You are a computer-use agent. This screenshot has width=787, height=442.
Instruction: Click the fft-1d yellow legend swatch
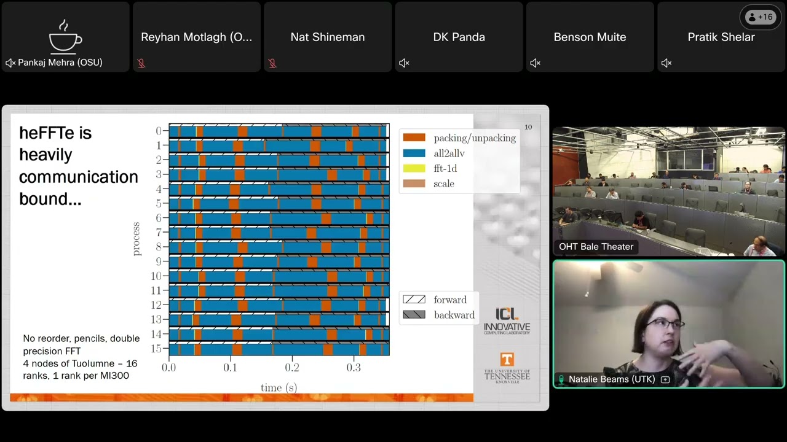click(414, 168)
